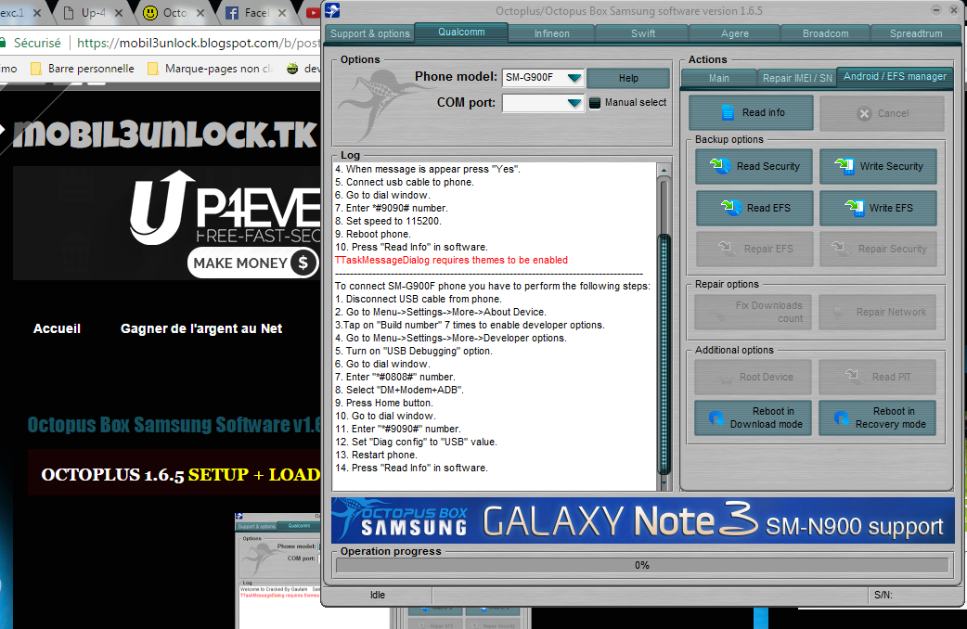Click the Read Security button

tap(754, 166)
